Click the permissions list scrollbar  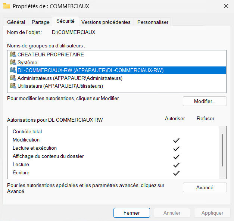222,150
